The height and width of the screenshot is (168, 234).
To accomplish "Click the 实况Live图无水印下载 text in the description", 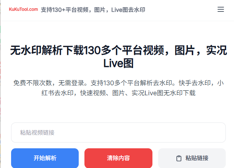I will point(164,93).
